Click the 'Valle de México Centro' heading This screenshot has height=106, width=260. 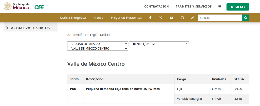pyautogui.click(x=96, y=64)
